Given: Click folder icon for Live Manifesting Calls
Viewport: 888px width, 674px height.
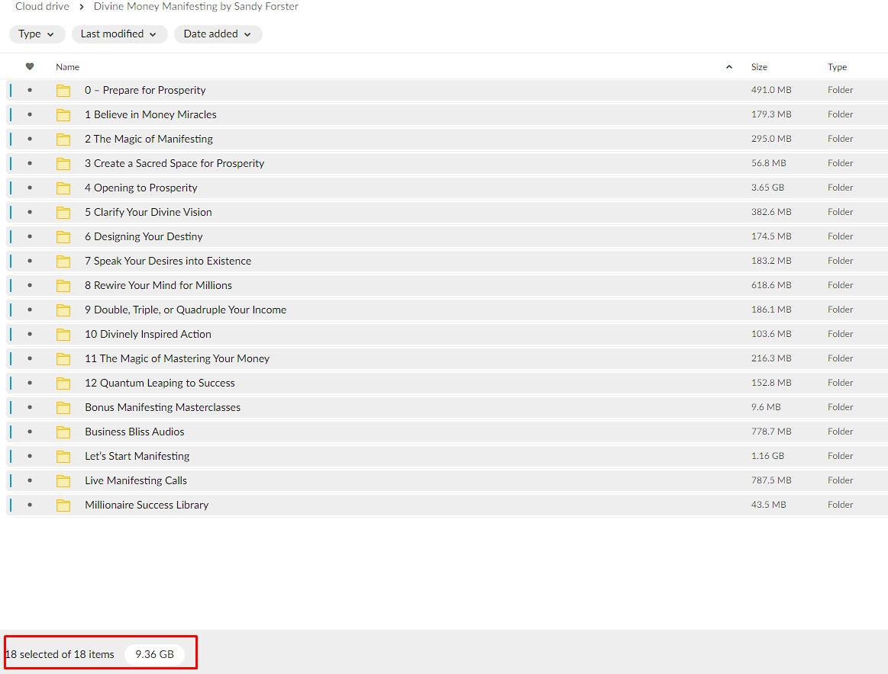Looking at the screenshot, I should (x=63, y=480).
